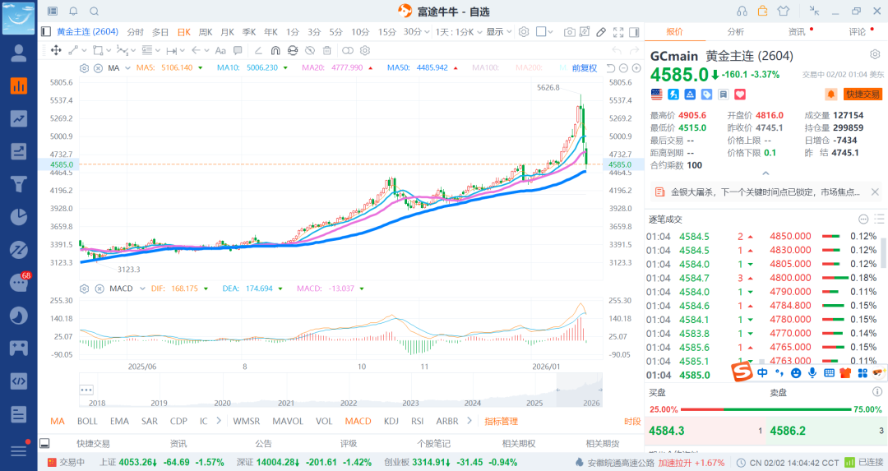Toggle DIF line visibility arrow
888x471 pixels.
[x=206, y=289]
